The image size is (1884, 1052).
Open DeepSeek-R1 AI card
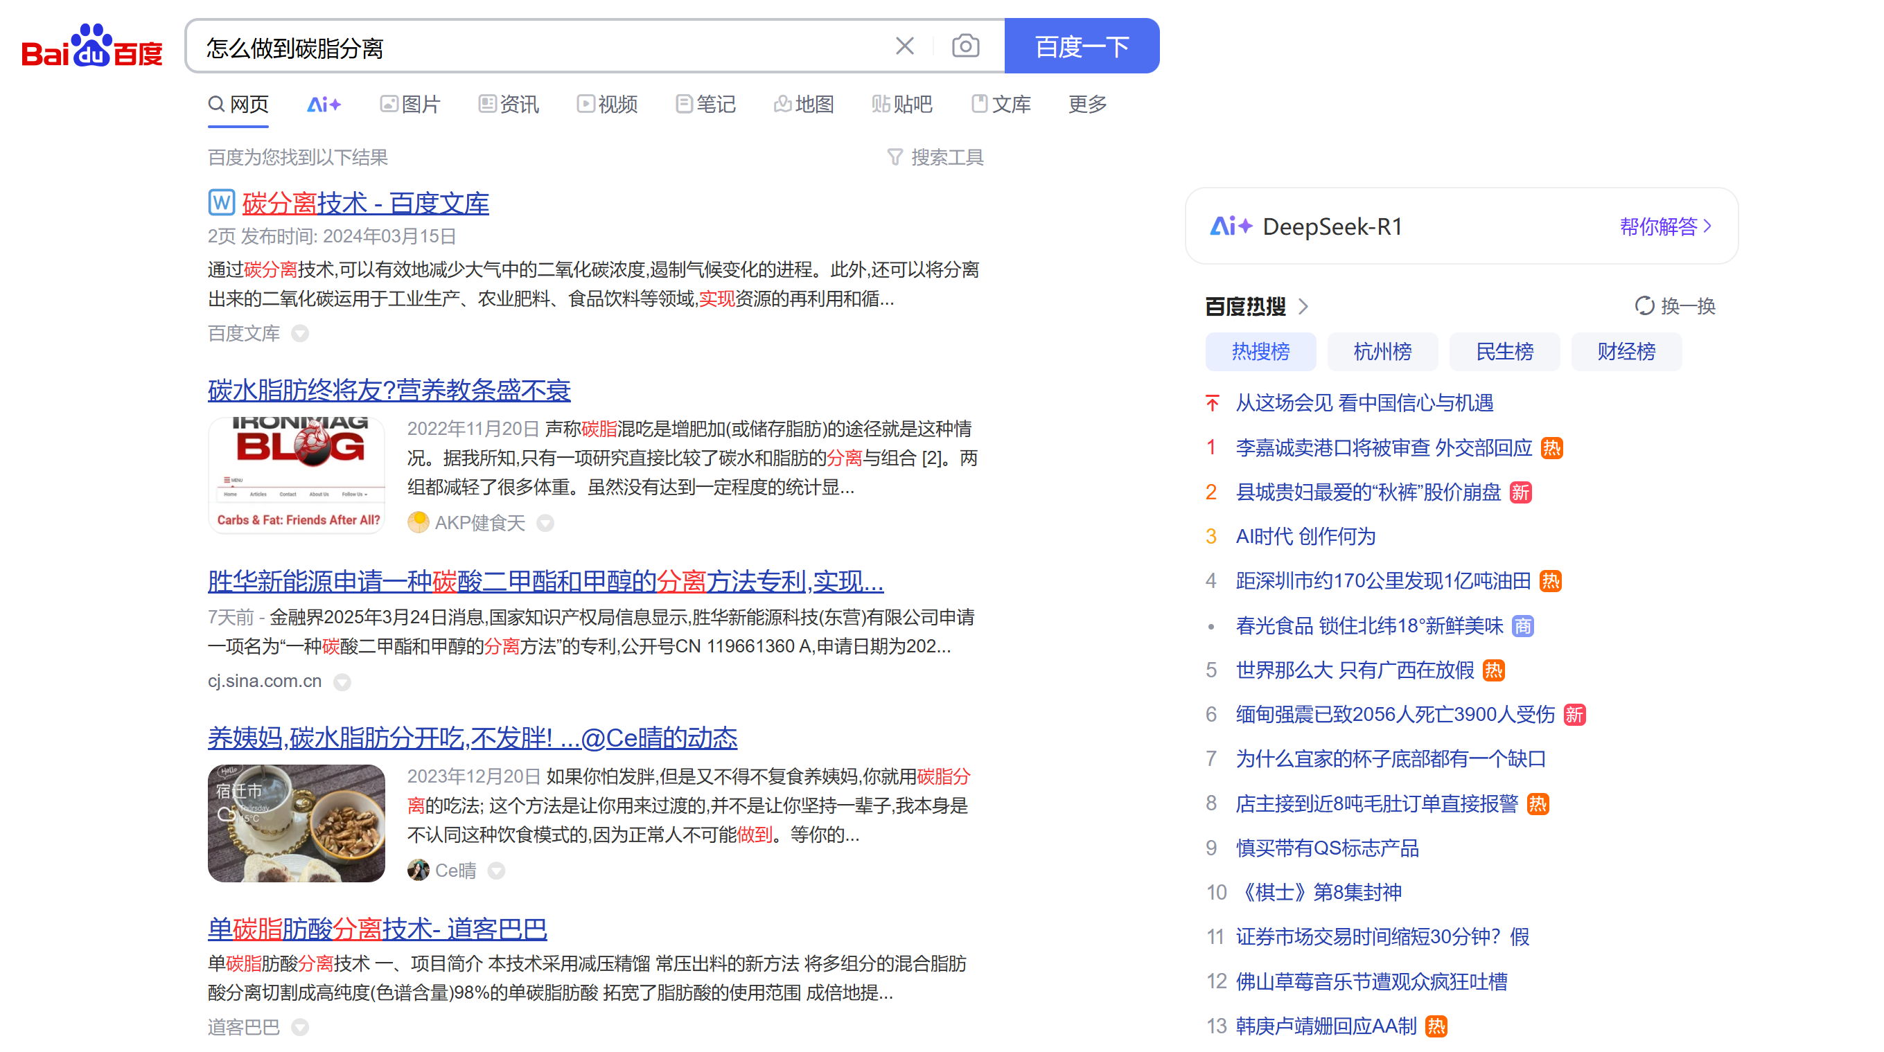pos(1461,226)
